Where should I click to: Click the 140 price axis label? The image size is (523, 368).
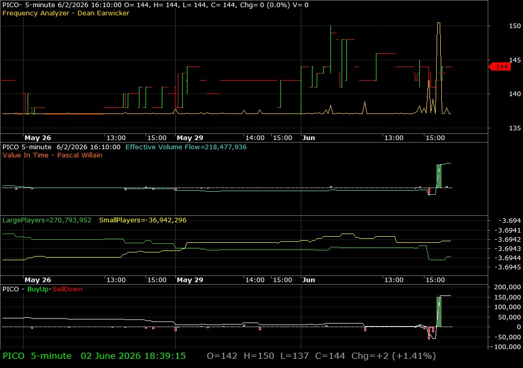(x=515, y=94)
